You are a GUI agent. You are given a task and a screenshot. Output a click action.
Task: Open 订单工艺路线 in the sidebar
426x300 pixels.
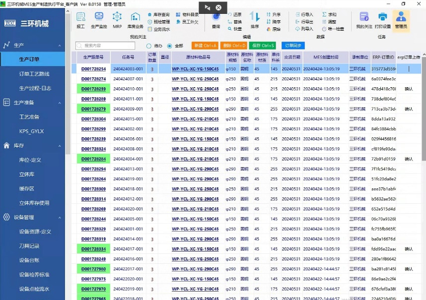click(x=34, y=74)
